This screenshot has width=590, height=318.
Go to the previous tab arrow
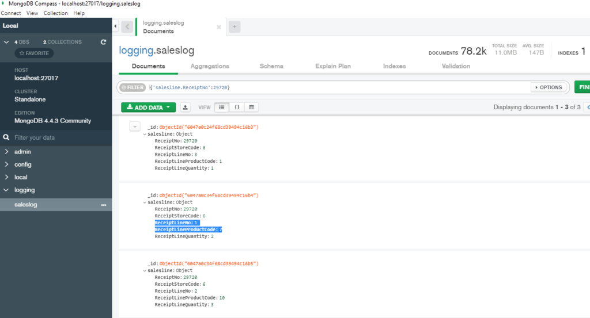pos(127,26)
